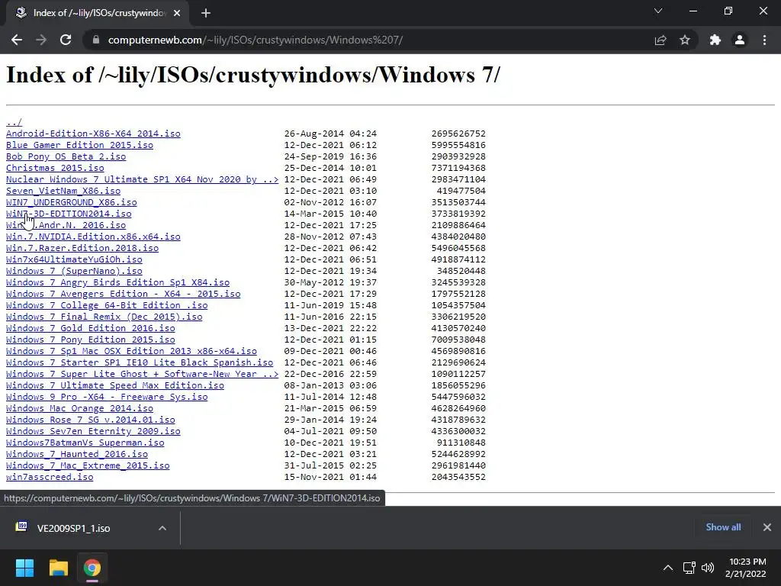Focus the address bar URL
Image resolution: width=781 pixels, height=586 pixels.
click(255, 40)
